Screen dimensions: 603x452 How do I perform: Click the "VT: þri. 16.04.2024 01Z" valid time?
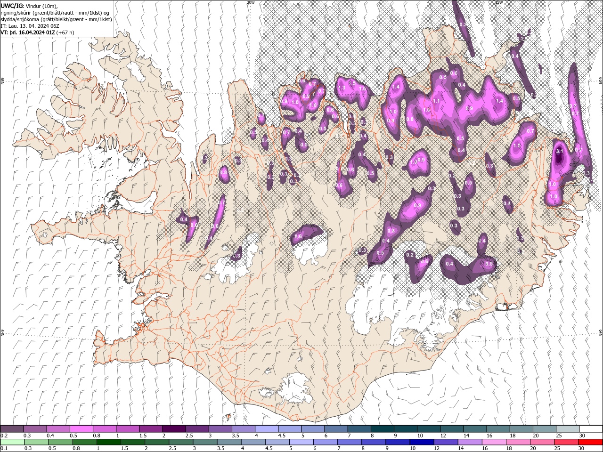(27, 32)
